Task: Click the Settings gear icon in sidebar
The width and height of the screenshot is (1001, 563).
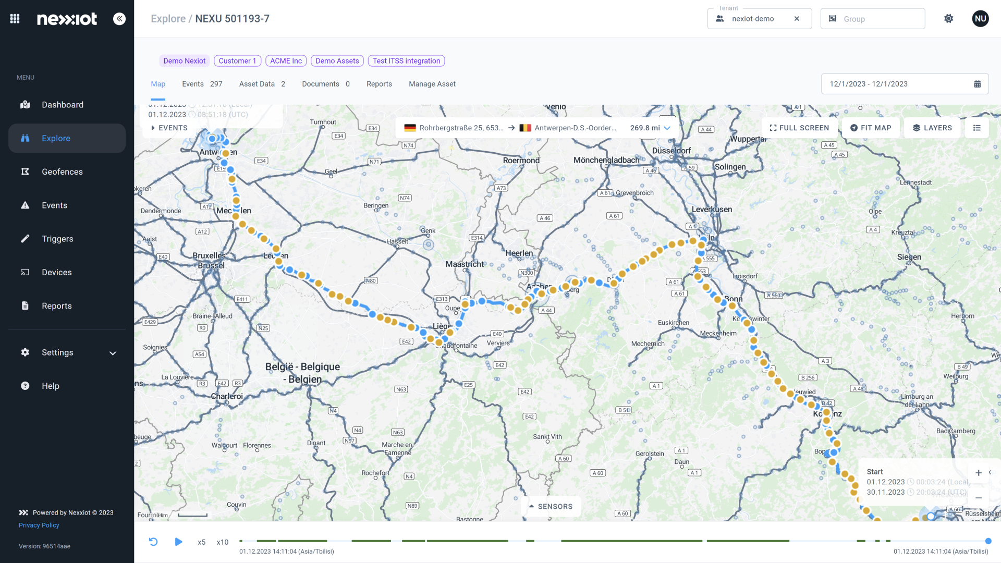Action: point(25,352)
